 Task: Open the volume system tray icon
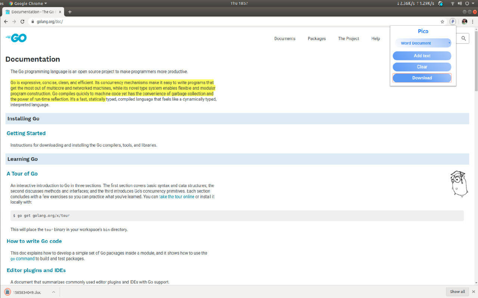click(x=460, y=3)
